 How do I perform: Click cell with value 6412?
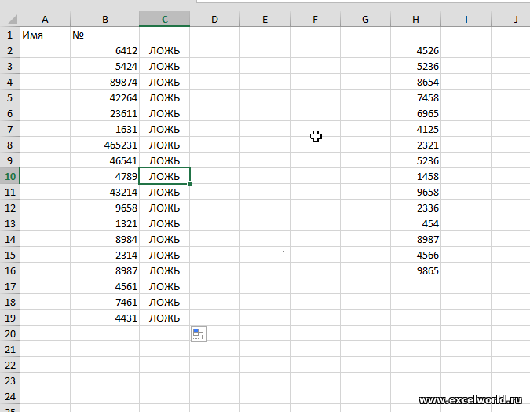coord(104,51)
